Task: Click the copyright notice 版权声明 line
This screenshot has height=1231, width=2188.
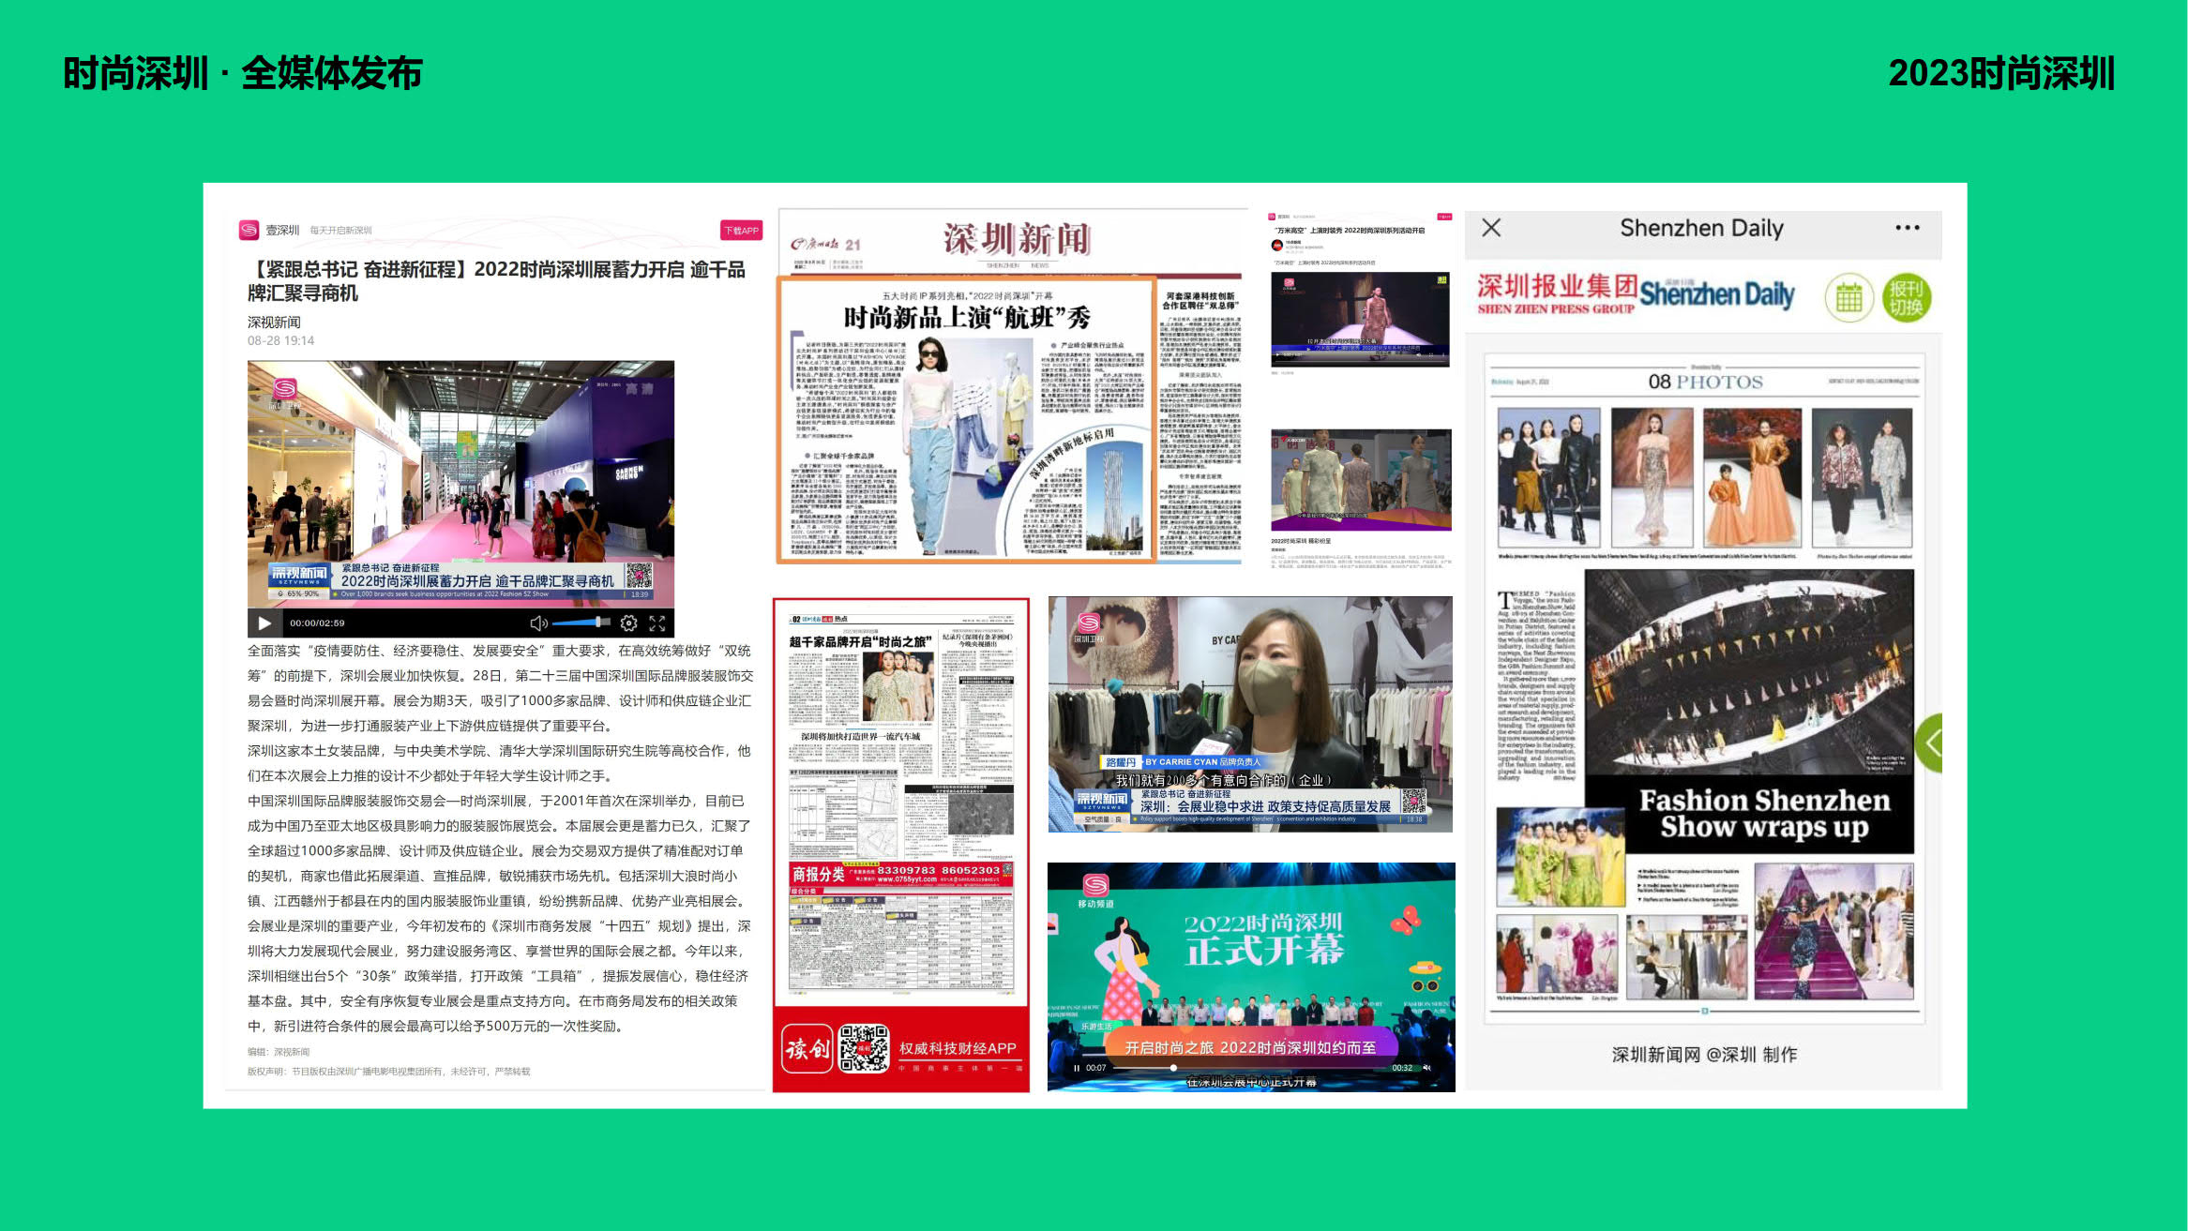Action: click(388, 1072)
